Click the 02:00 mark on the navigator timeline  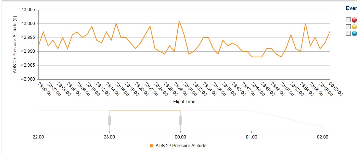[323, 137]
